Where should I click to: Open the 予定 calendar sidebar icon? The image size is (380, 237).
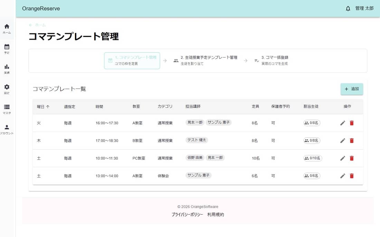coord(7,49)
